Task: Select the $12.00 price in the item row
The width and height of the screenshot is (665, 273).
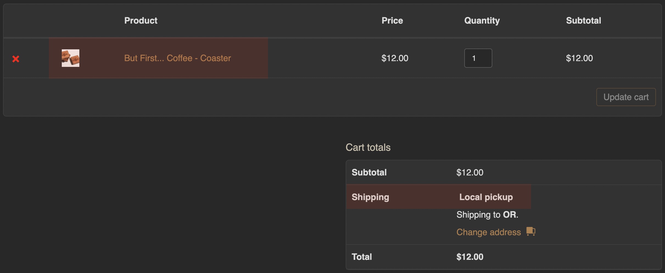Action: click(395, 58)
